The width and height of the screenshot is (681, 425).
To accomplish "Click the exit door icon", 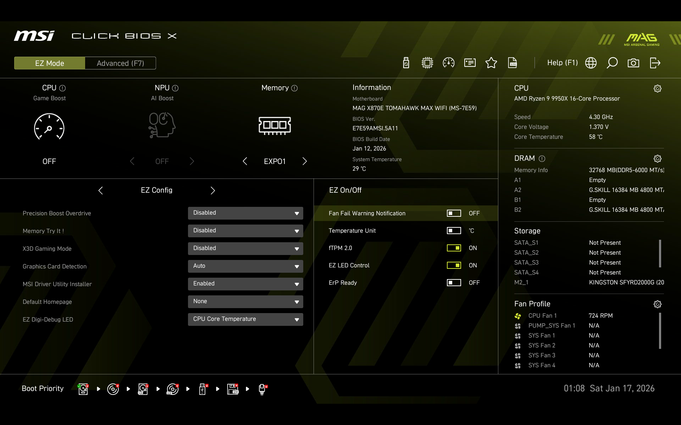I will pyautogui.click(x=655, y=63).
